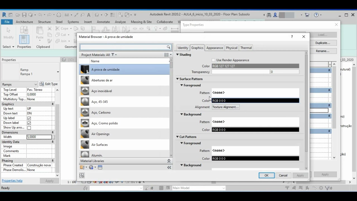This screenshot has height=201, width=357.
Task: Click the filter funnel icon beside Project Materials
Action: (x=113, y=55)
